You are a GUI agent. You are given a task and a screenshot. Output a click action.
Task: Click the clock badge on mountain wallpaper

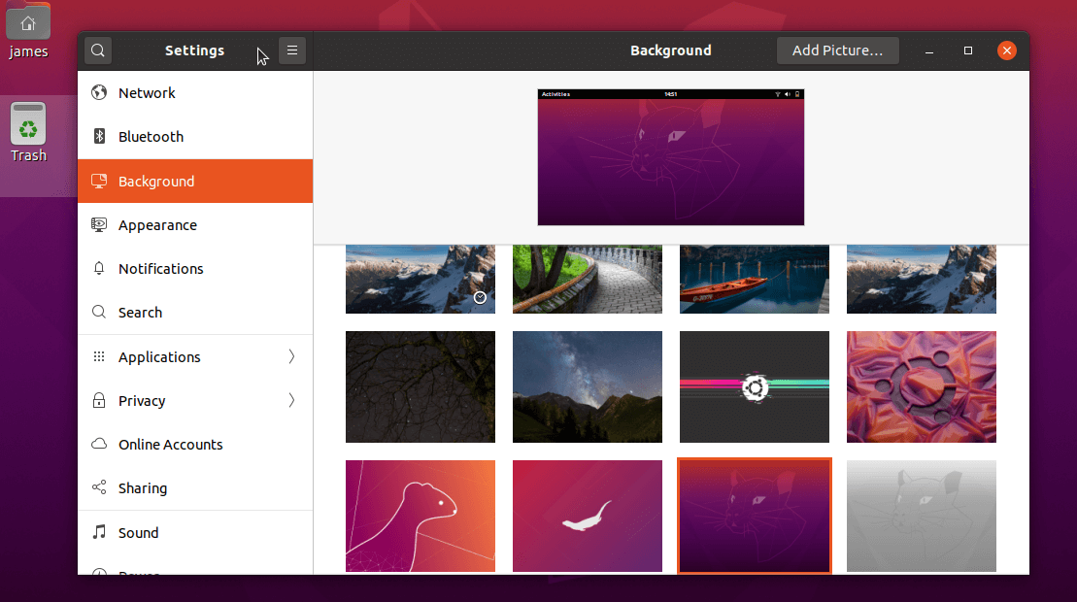(x=480, y=297)
